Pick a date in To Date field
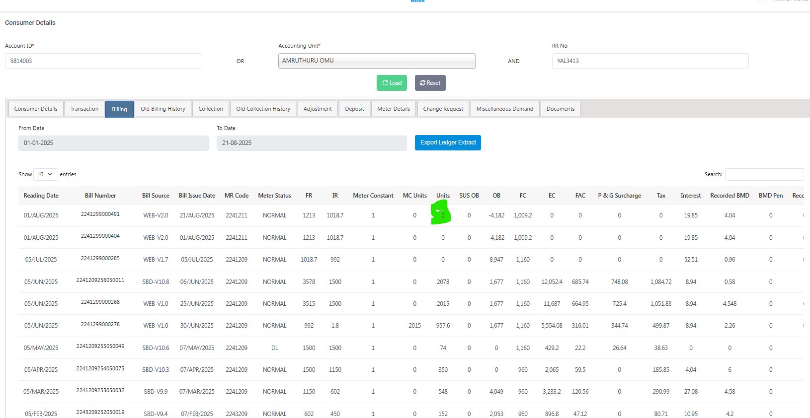Viewport: 810px width, 418px height. tap(311, 143)
